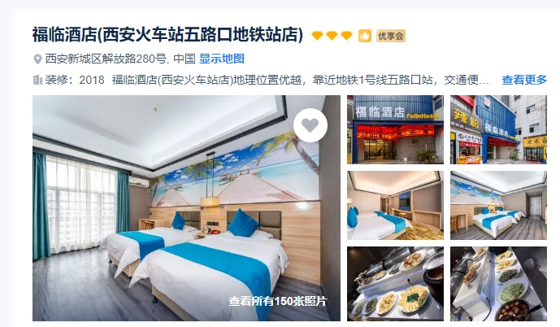560x327 pixels.
Task: Click the building icon next to 装修
Action: coord(37,80)
